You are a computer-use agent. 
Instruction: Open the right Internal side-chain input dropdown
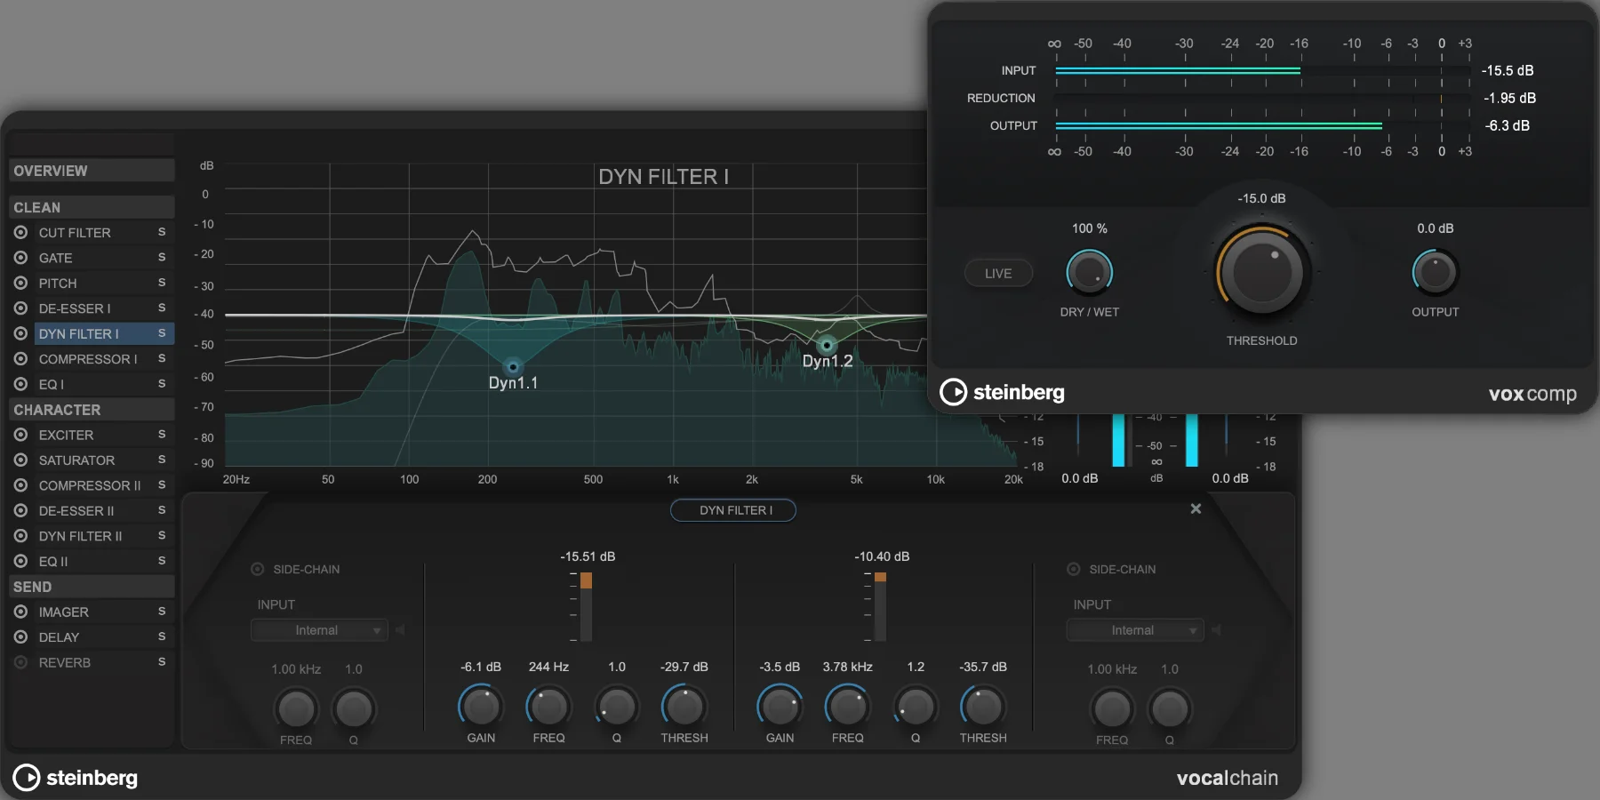coord(1134,629)
